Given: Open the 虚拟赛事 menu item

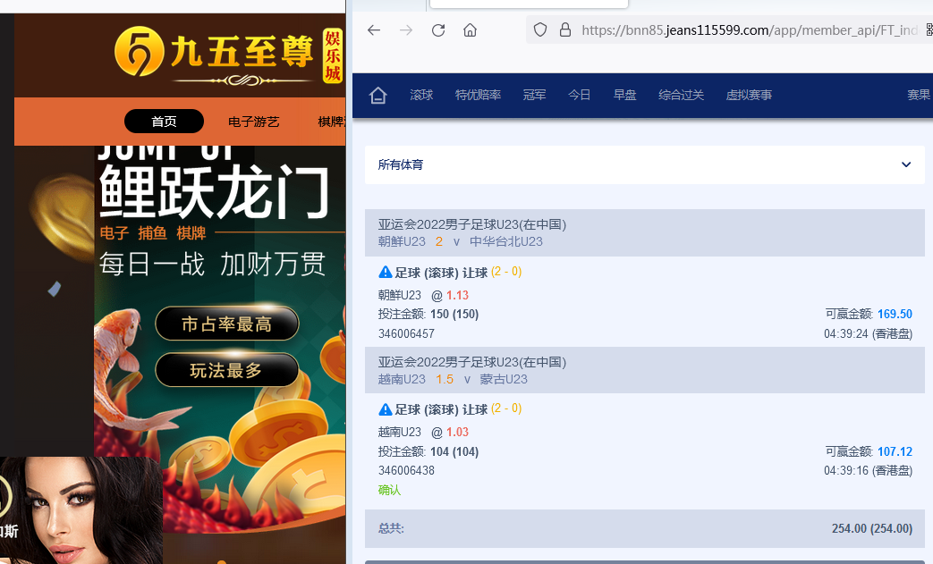Looking at the screenshot, I should (x=749, y=95).
